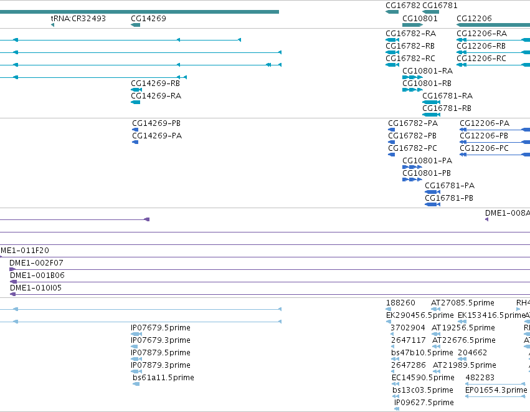Select EST bs13c03.5prime

click(422, 390)
